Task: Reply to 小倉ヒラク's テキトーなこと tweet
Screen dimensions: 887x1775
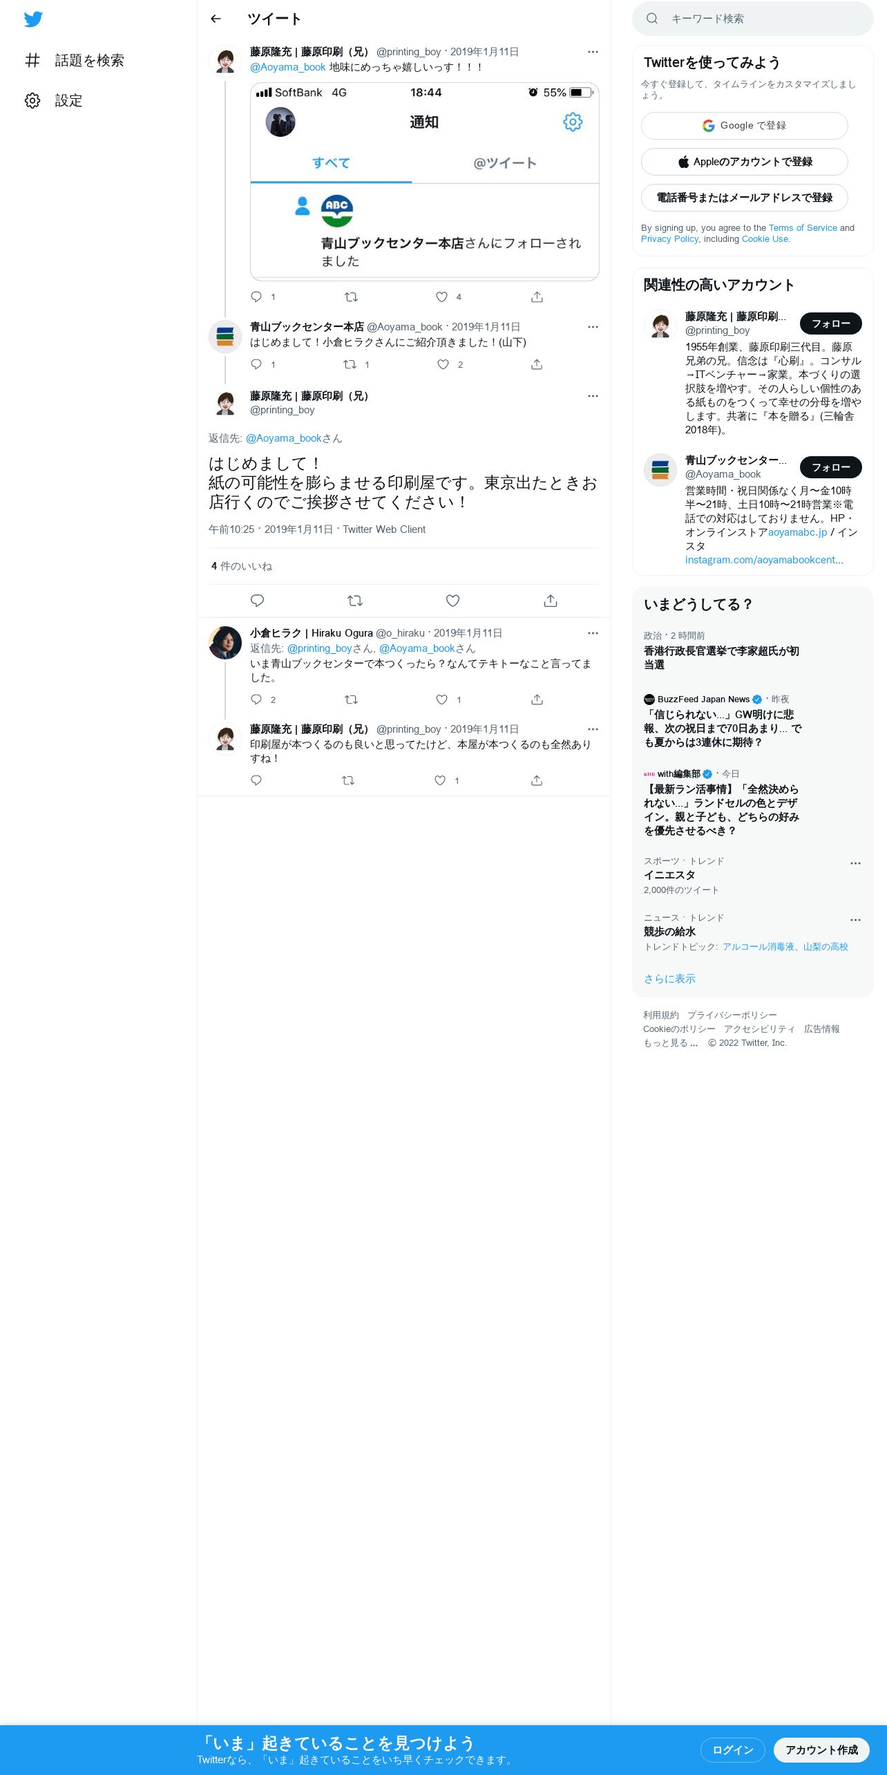Action: (x=256, y=699)
